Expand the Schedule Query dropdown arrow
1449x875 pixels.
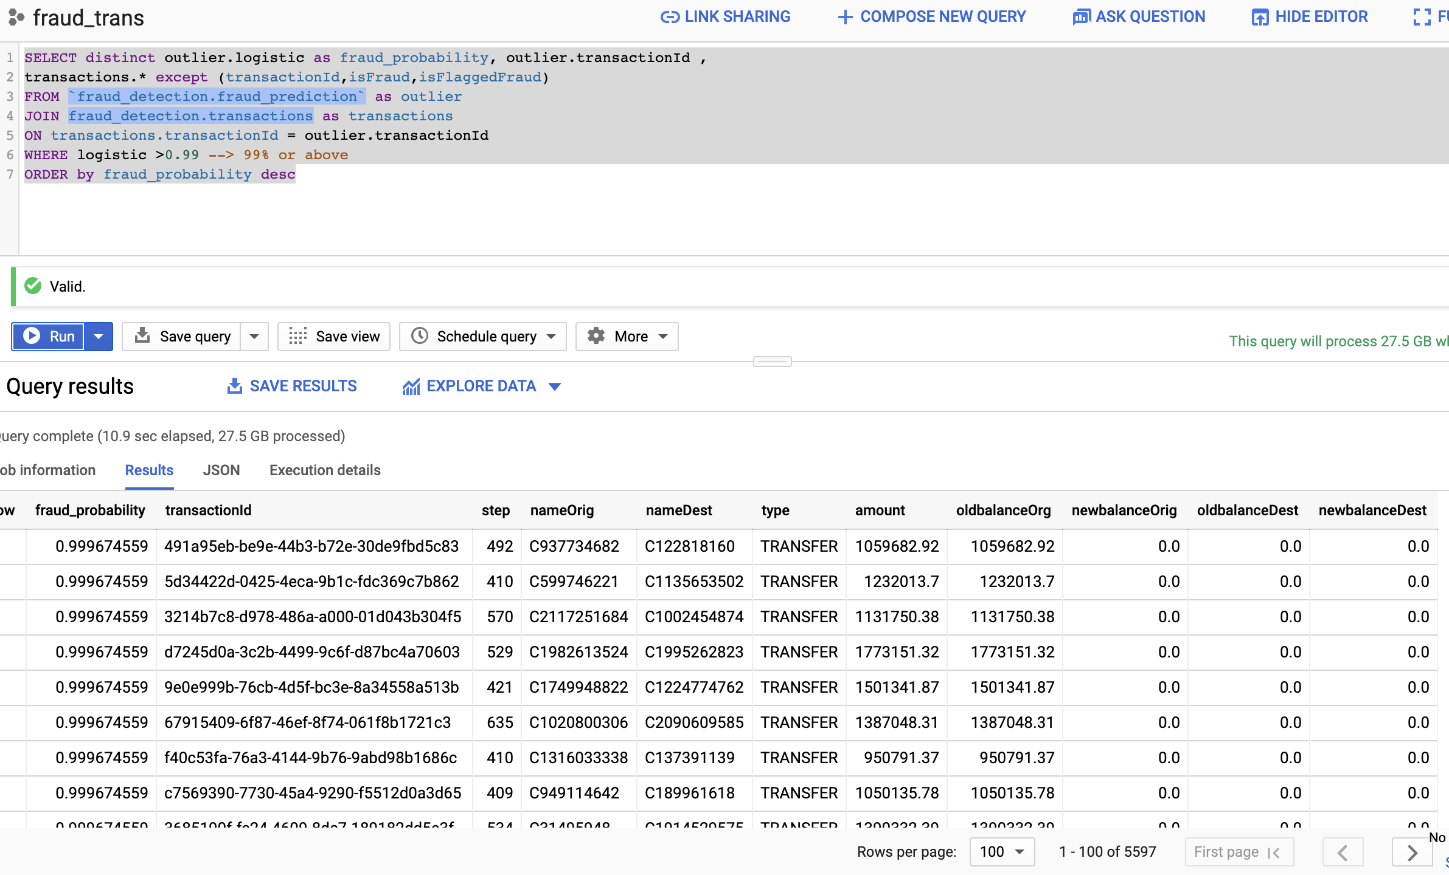pyautogui.click(x=552, y=335)
